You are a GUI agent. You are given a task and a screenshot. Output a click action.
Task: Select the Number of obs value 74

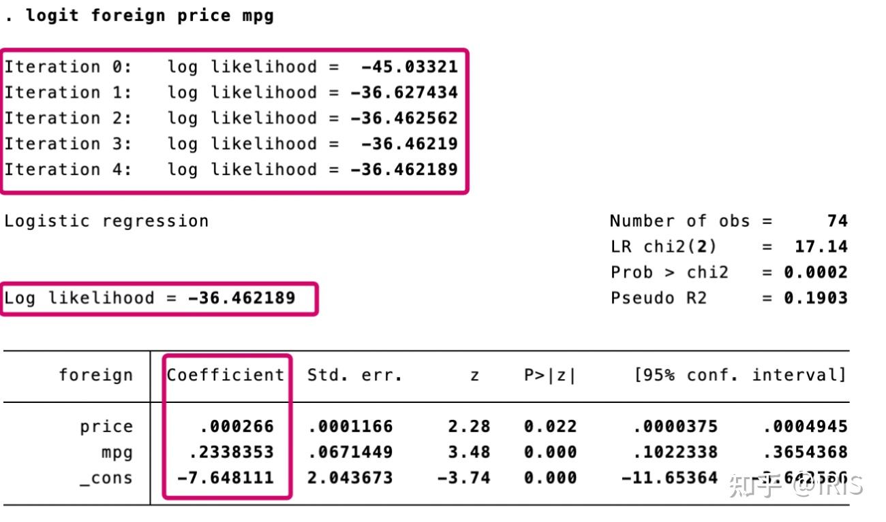pyautogui.click(x=837, y=221)
